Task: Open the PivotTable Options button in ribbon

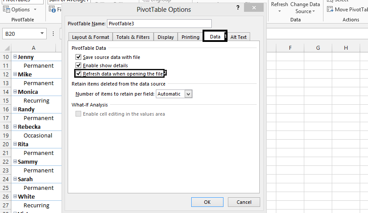Action: pos(17,10)
